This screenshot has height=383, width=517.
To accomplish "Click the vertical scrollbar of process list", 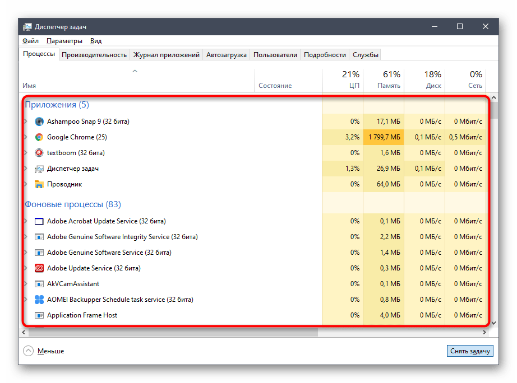I will (494, 213).
